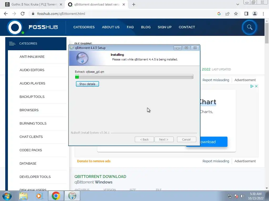Open DATABASE category
The height and width of the screenshot is (201, 269).
pos(28,163)
